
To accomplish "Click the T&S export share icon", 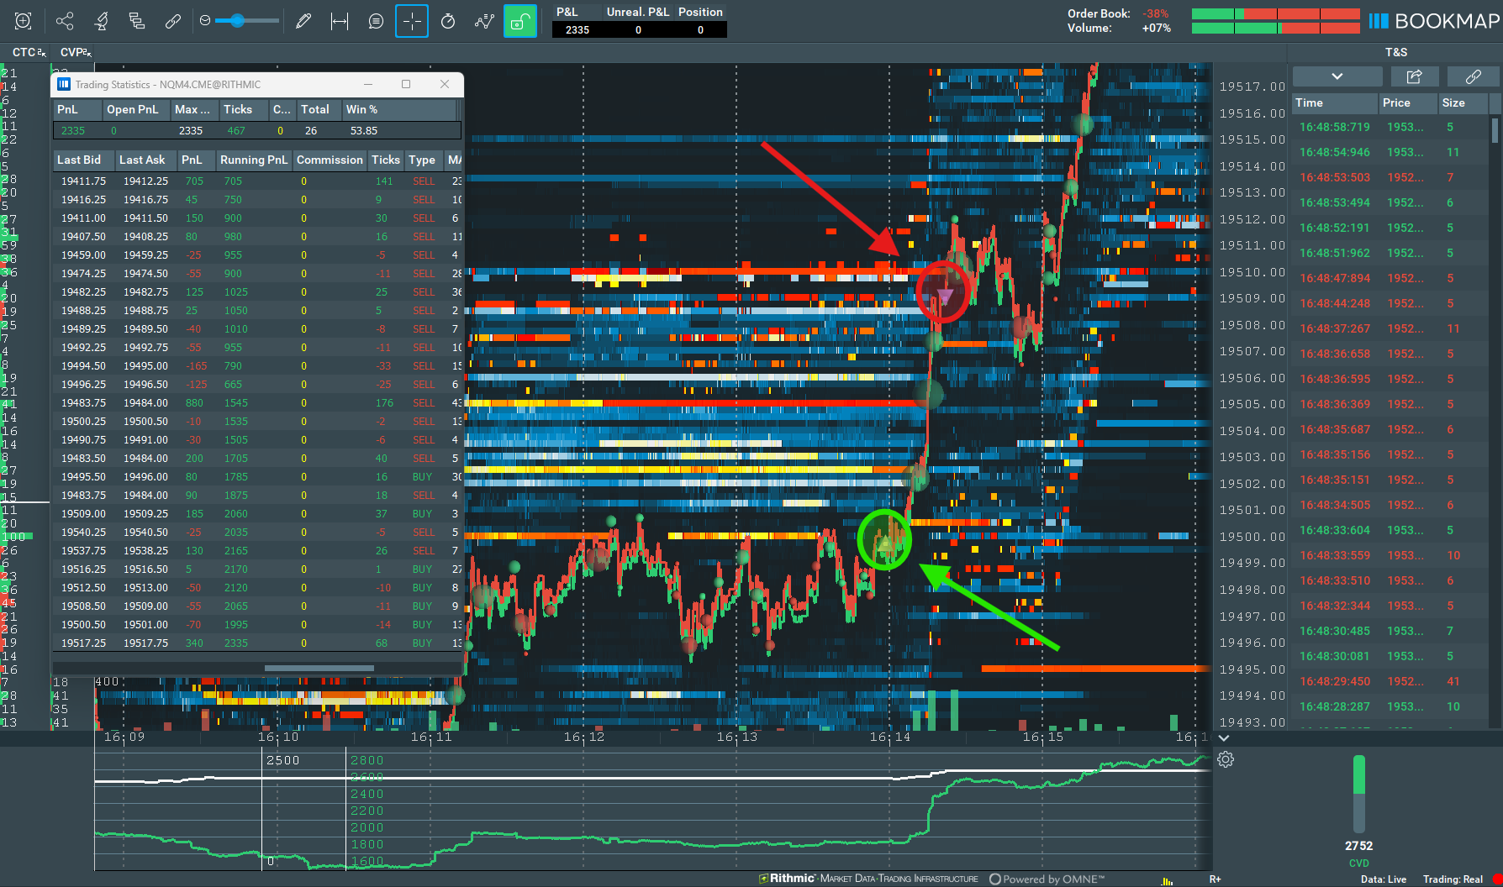I will point(1415,76).
